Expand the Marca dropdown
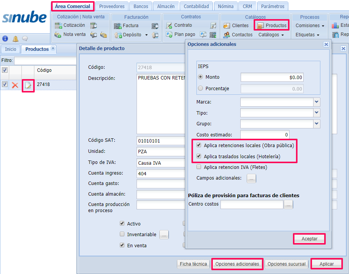 point(316,102)
